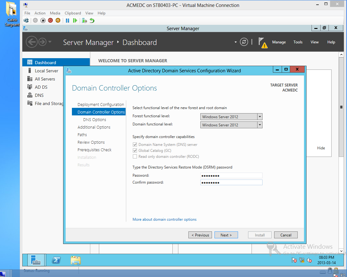The height and width of the screenshot is (277, 347).
Task: Click Server Manager taskbar icon
Action: tap(36, 260)
